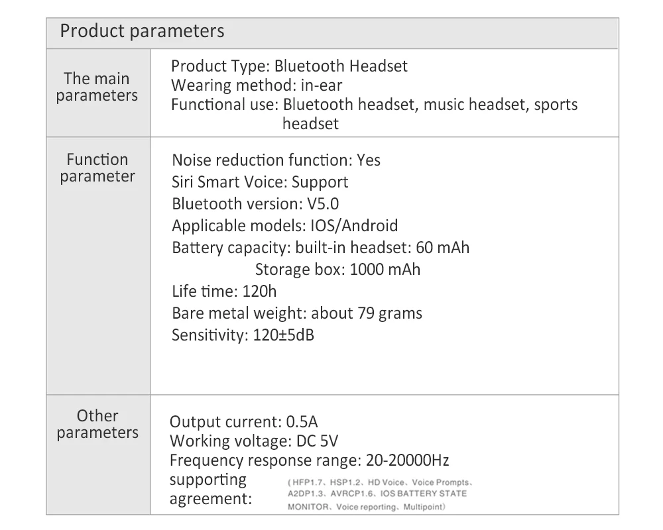Click the Function parameter row label
Image resolution: width=663 pixels, height=530 pixels.
[97, 168]
